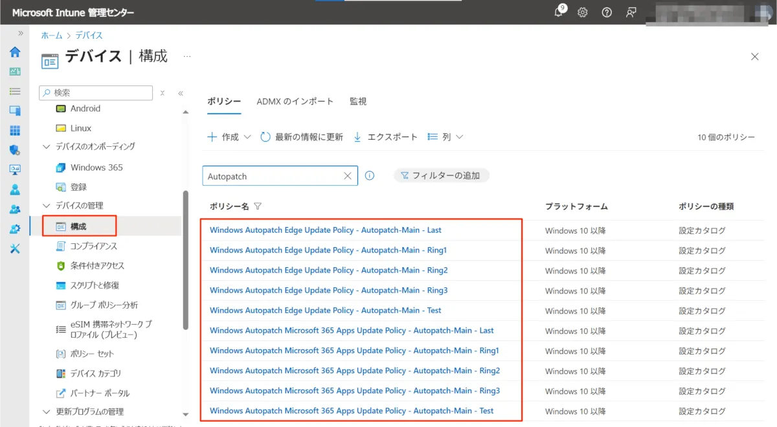Image resolution: width=777 pixels, height=427 pixels.
Task: Open the 列 columns dropdown
Action: pyautogui.click(x=445, y=137)
